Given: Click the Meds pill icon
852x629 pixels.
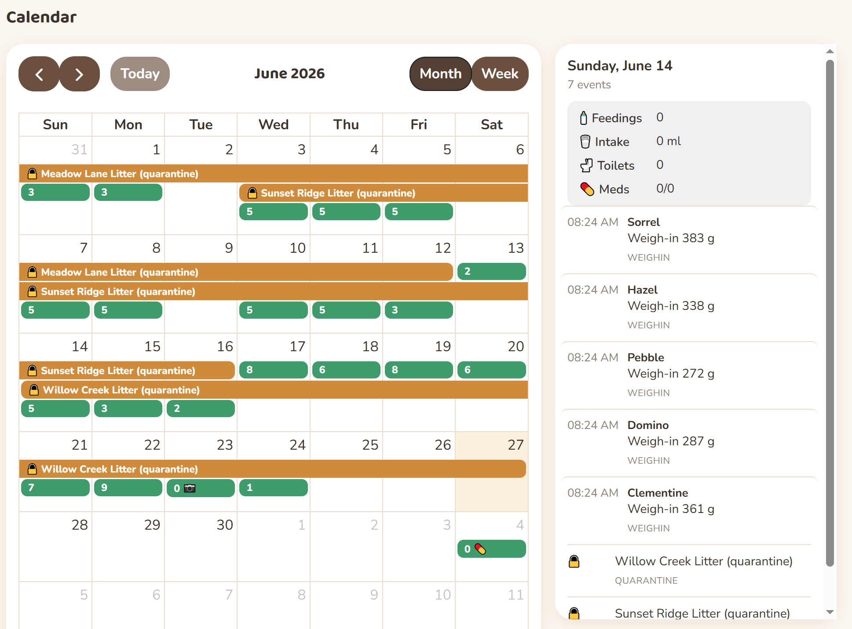Looking at the screenshot, I should [x=587, y=189].
